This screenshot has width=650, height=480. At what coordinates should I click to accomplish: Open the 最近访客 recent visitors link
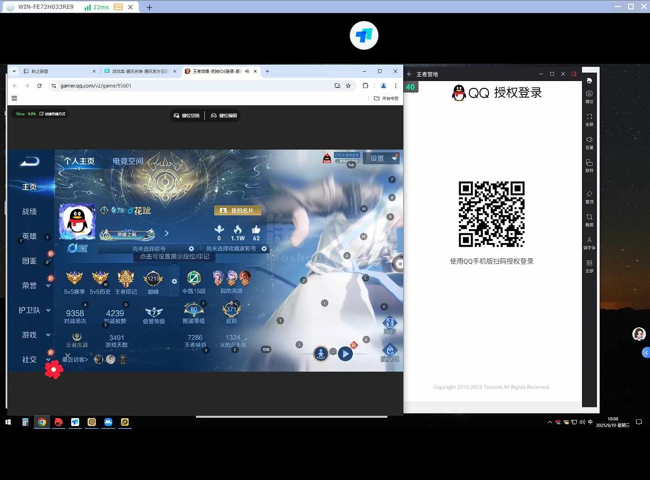[75, 359]
